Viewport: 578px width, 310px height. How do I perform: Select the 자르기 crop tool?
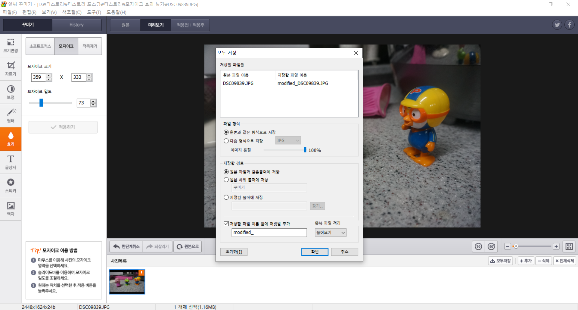[x=11, y=69]
